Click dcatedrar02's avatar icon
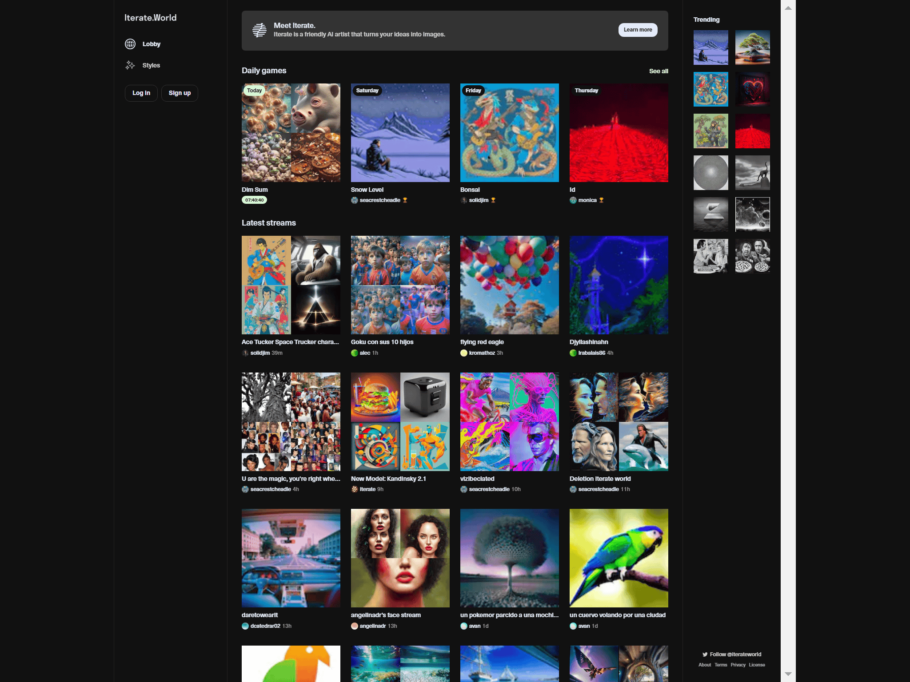The width and height of the screenshot is (910, 682). click(x=245, y=626)
